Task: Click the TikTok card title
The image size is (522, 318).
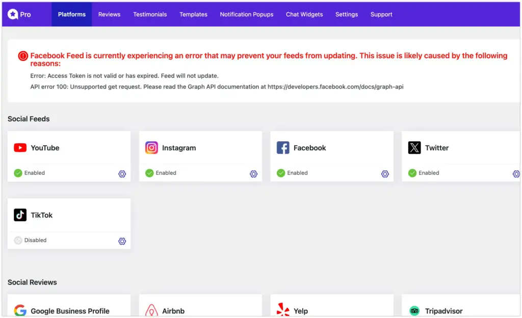Action: [42, 215]
